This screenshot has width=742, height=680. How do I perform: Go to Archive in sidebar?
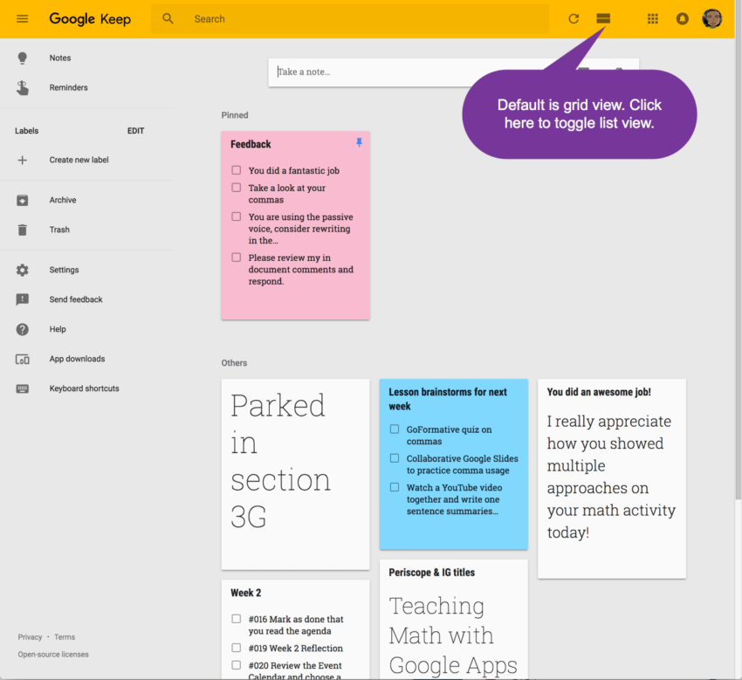(x=62, y=200)
